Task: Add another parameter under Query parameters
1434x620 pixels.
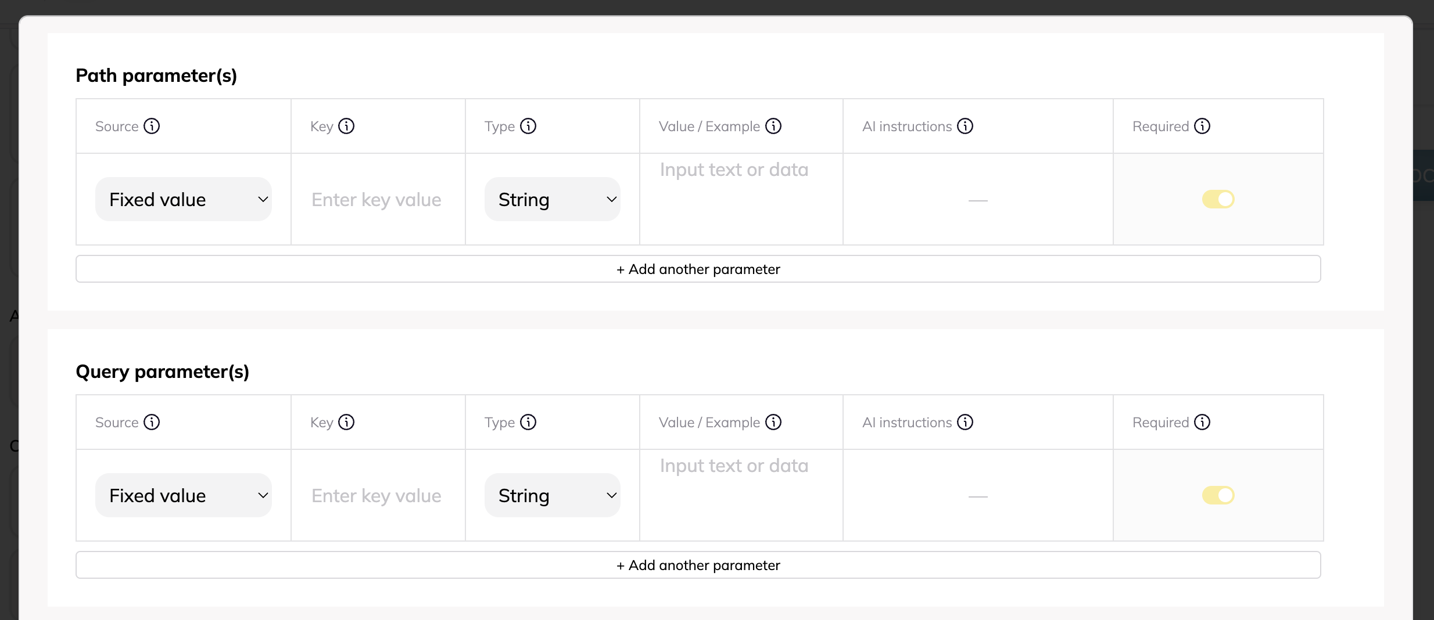Action: tap(698, 565)
